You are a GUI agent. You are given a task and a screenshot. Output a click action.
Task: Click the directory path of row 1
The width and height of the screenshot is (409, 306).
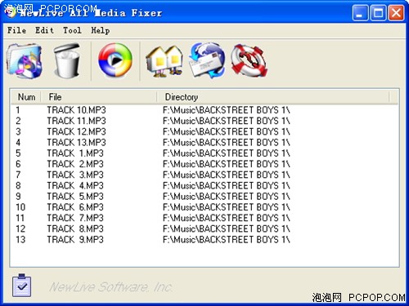[x=227, y=110]
